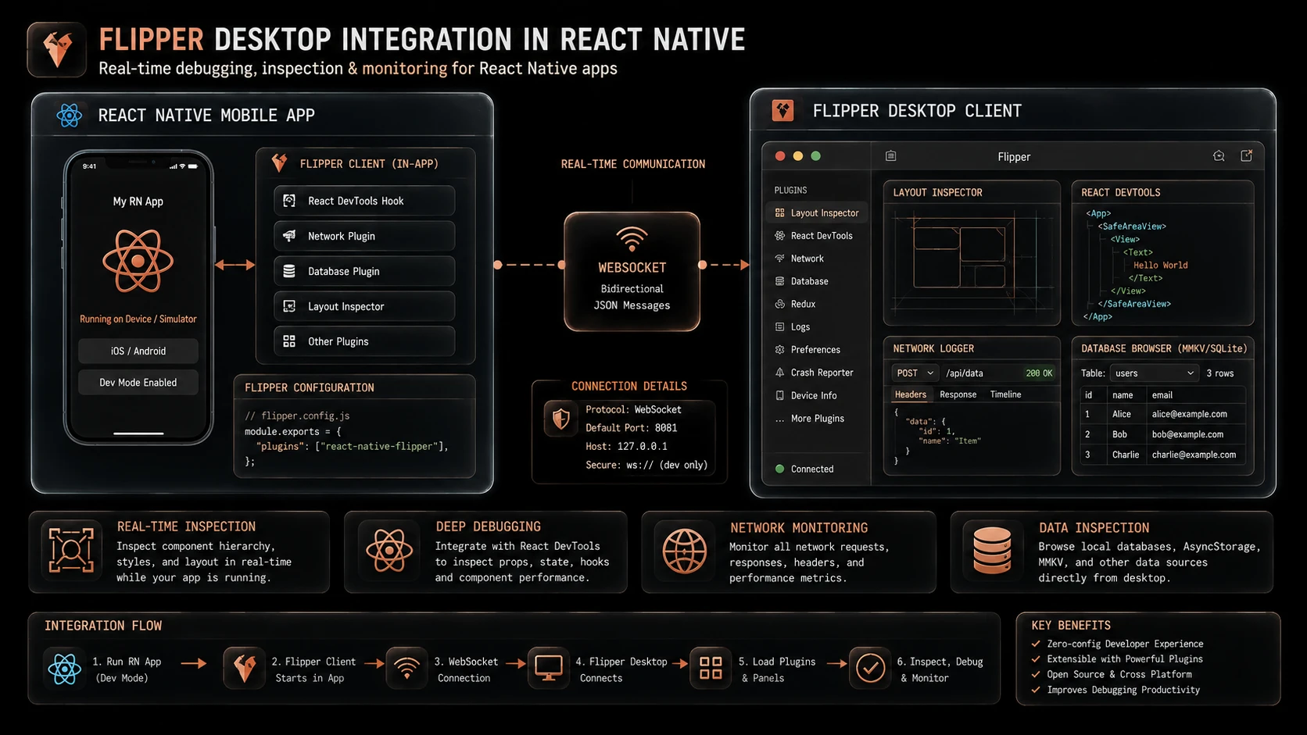The width and height of the screenshot is (1307, 735).
Task: Click the Flipper icon in the Flipper Desktop Client header
Action: click(782, 111)
